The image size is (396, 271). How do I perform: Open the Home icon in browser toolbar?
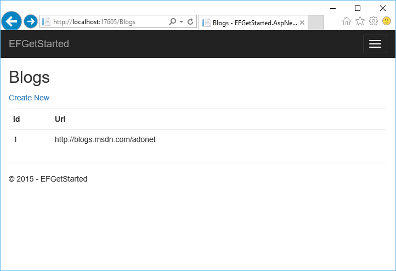[347, 21]
